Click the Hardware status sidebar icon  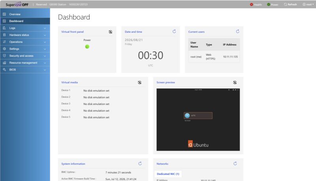tap(4, 35)
